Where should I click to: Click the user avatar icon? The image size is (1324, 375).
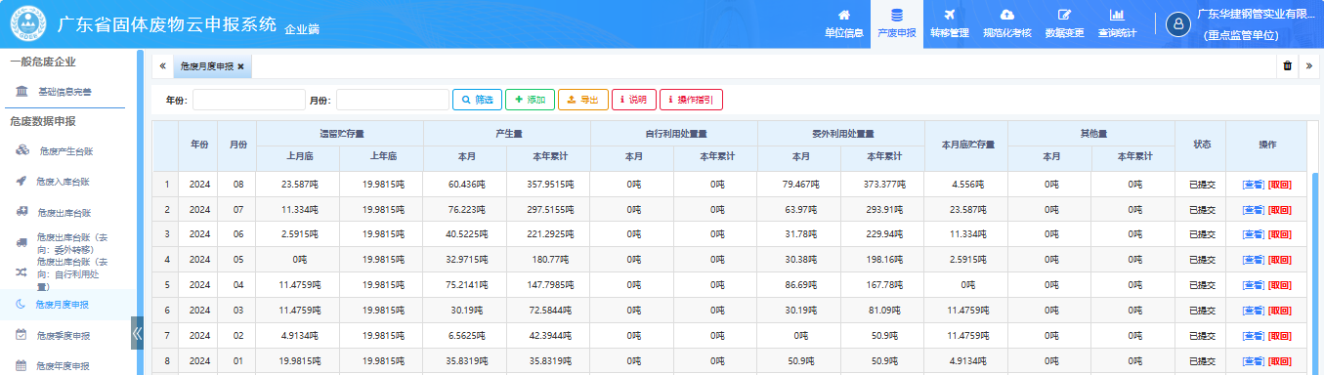pos(1178,24)
